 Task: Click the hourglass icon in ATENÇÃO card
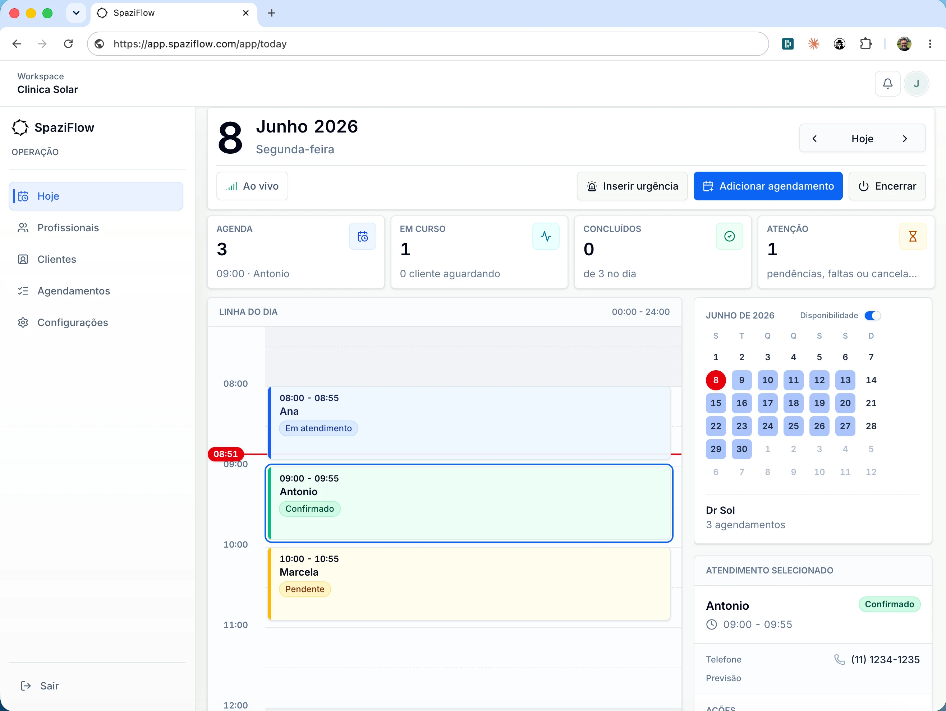(x=913, y=236)
